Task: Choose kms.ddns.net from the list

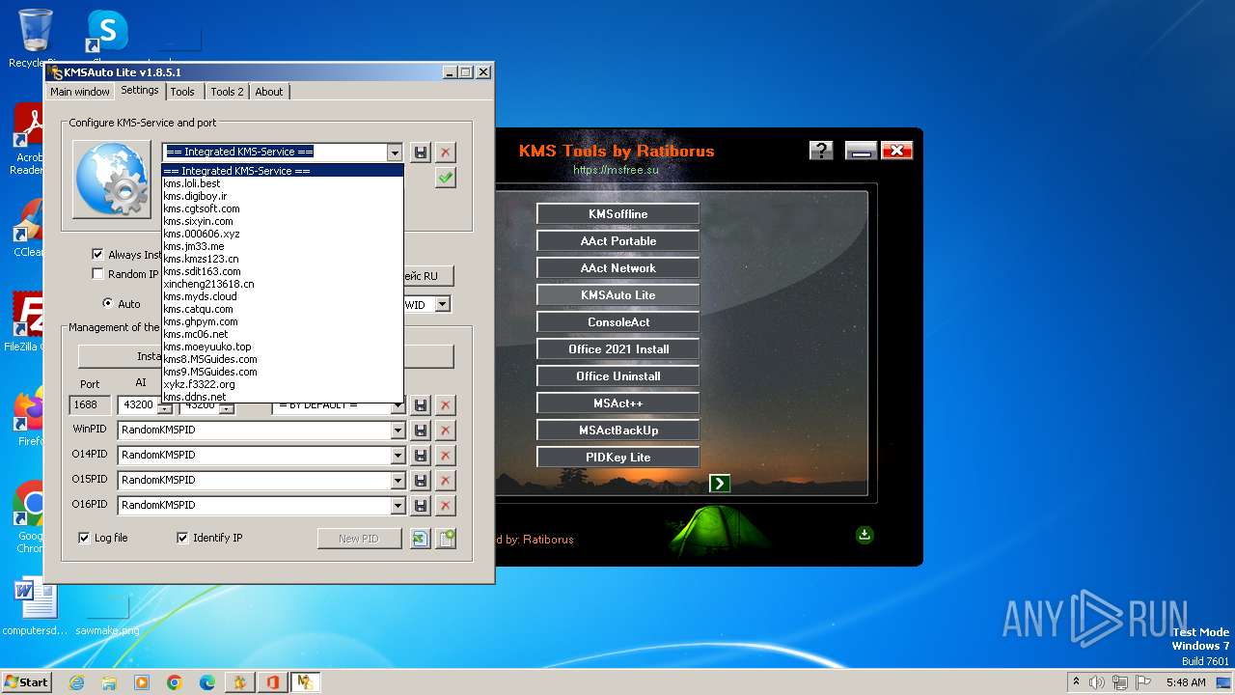Action: [x=283, y=397]
